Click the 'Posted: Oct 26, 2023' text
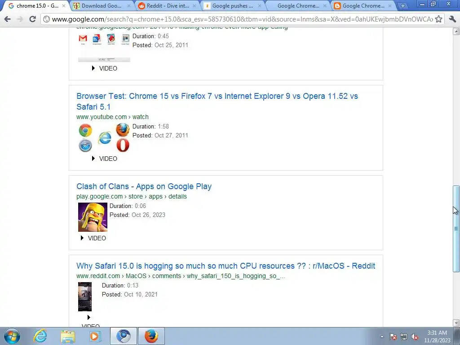 [137, 215]
